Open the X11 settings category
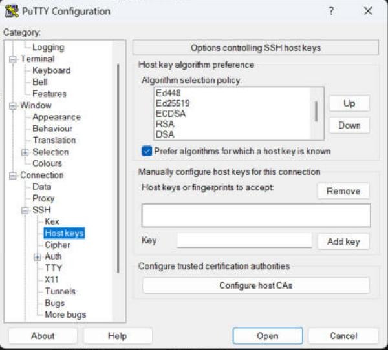The image size is (388, 350). pos(52,280)
